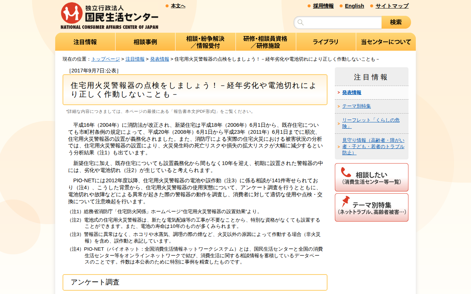Viewport: 471px width, 294px height.
Task: Click the arrow marker next to 発表情報
Action: click(339, 93)
